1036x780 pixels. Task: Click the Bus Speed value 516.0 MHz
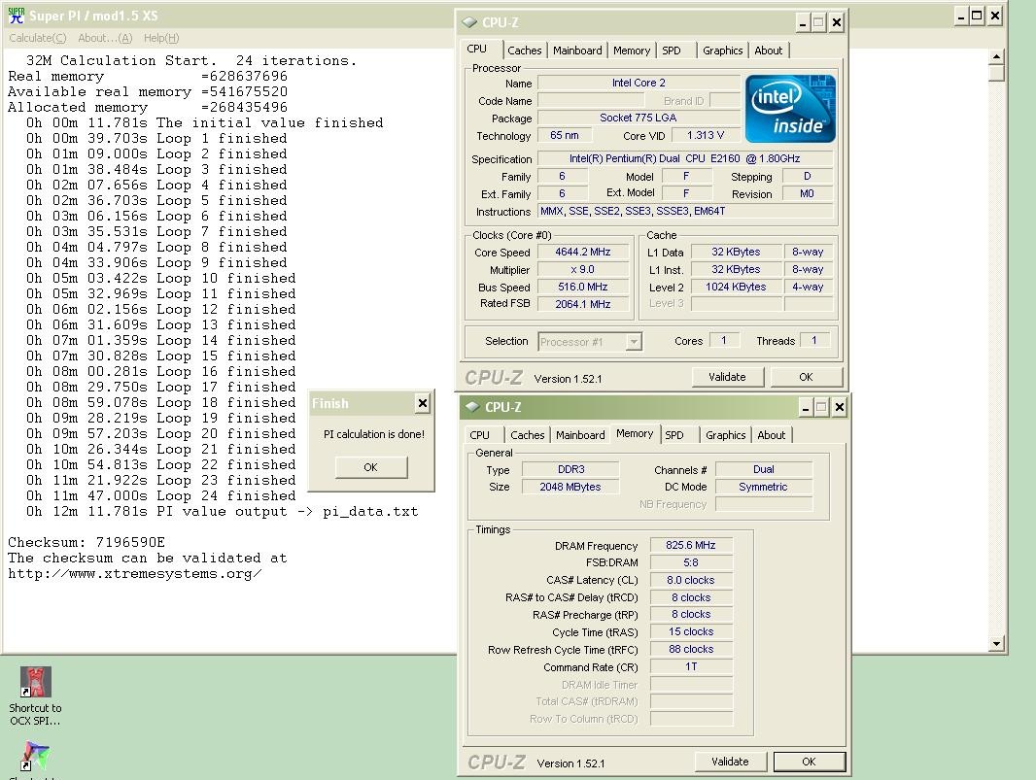pos(583,287)
